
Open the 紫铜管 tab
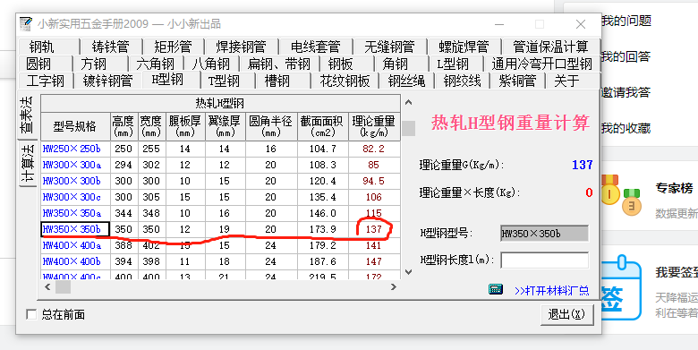click(517, 81)
